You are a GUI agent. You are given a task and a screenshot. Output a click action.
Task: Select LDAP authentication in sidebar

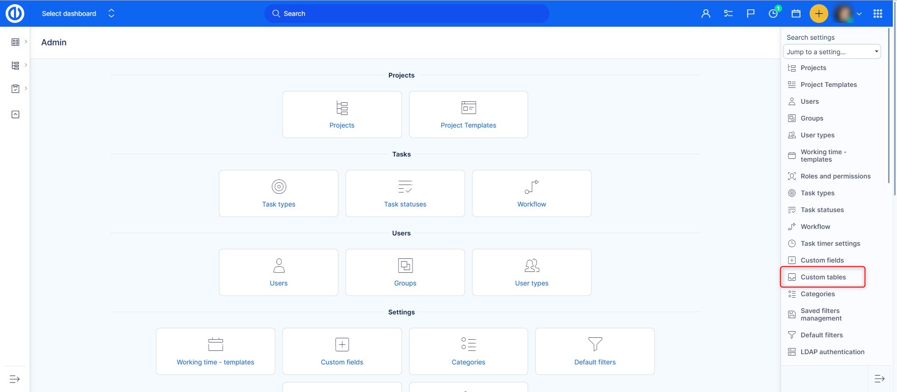tap(832, 352)
